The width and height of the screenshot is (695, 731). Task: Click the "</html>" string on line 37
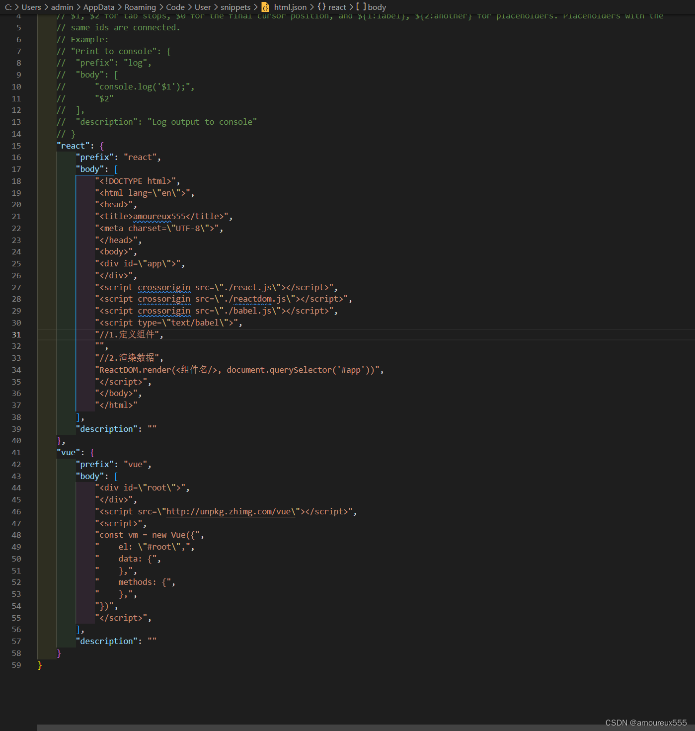116,405
